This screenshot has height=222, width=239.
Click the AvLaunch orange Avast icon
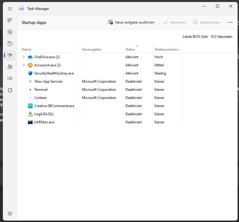click(x=30, y=65)
